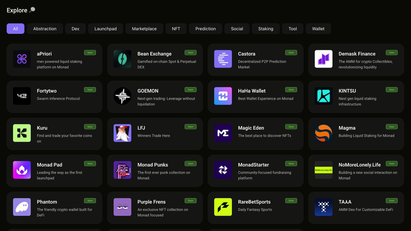411x231 pixels.
Task: Click the Magic Eden project name
Action: tap(251, 128)
